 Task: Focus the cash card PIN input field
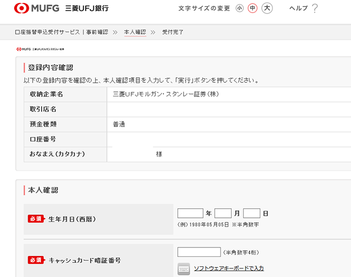coord(199,252)
